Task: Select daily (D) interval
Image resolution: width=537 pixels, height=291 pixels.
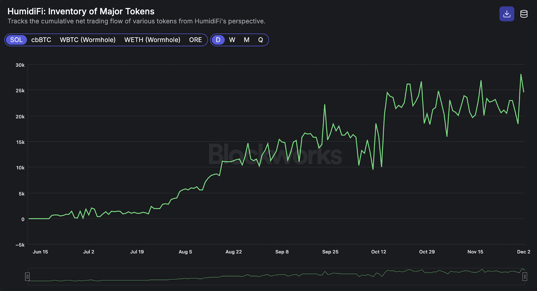Action: coord(218,40)
